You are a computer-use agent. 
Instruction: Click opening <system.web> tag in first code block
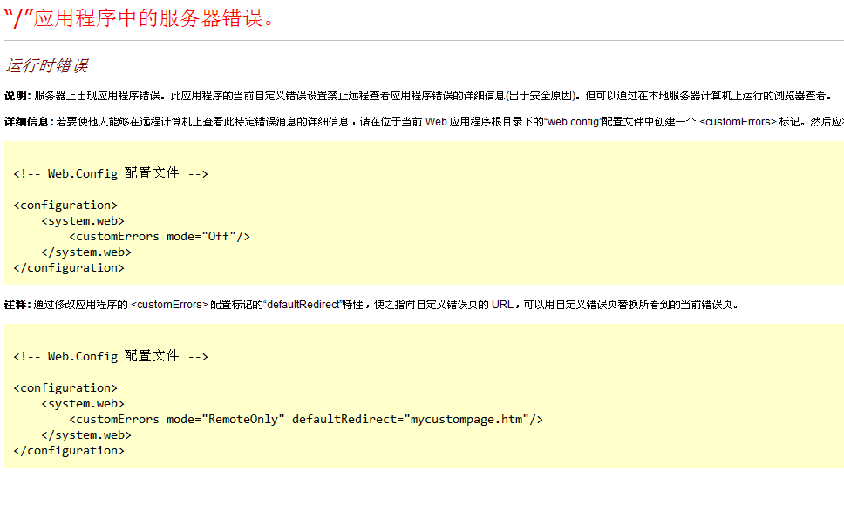coord(83,221)
